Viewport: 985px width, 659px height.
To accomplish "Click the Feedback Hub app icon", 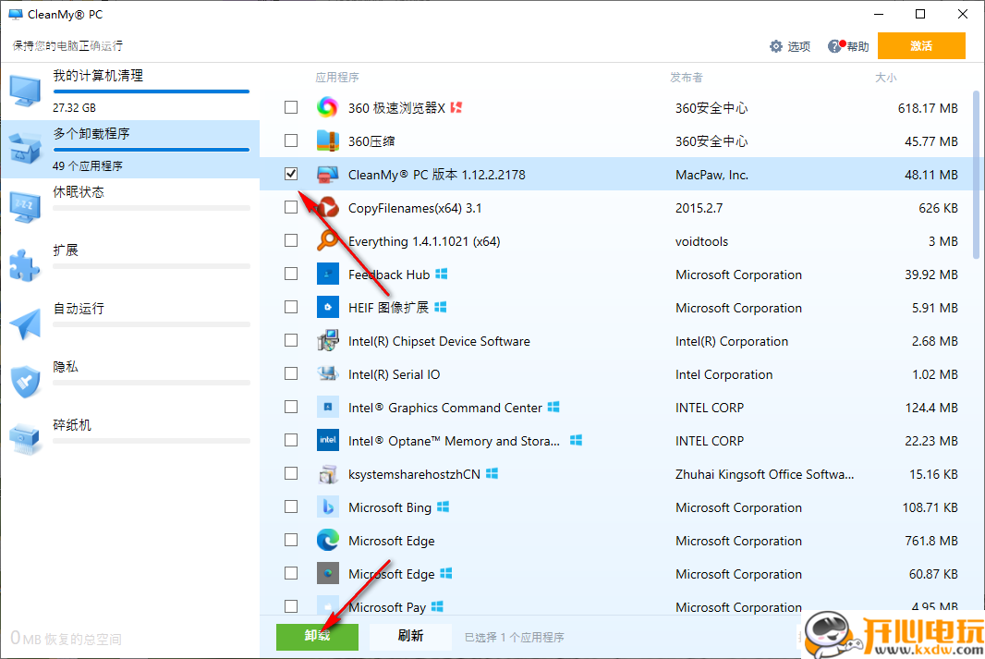I will point(327,275).
